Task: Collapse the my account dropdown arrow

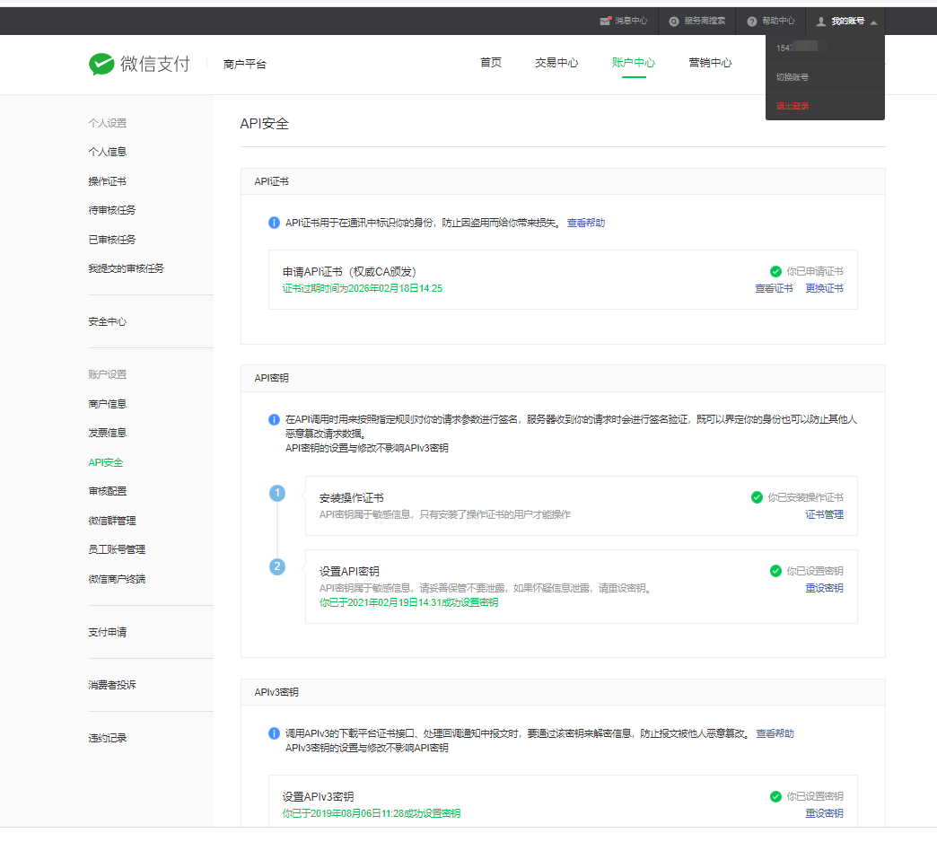Action: pos(873,22)
